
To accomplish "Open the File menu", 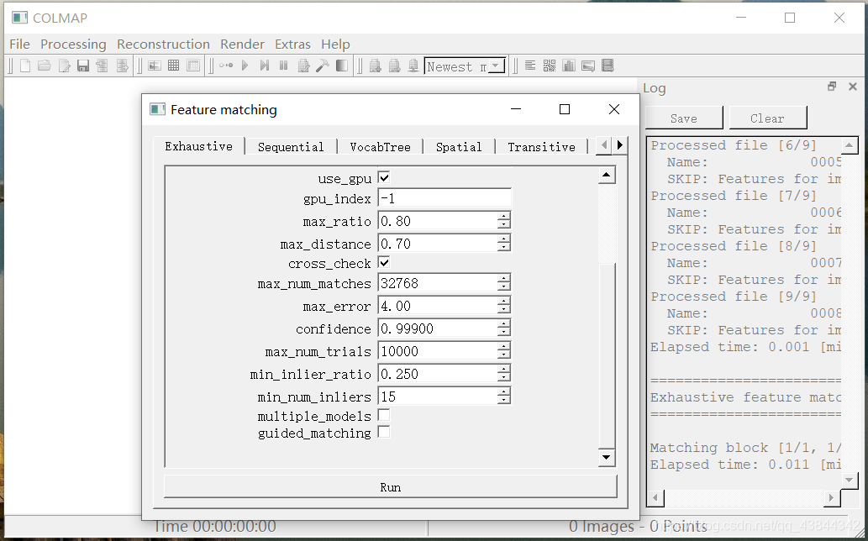I will [x=20, y=45].
